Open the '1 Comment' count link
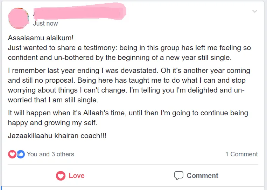 [x=241, y=154]
